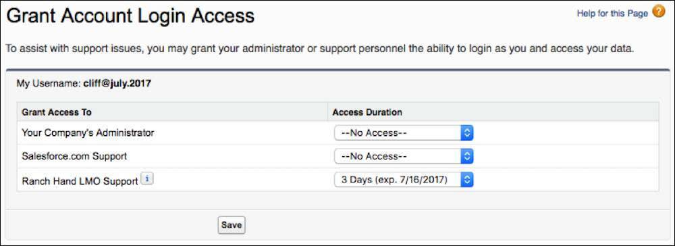Click the username cliff@july.2017
Screen dimensions: 675x246
(x=117, y=83)
